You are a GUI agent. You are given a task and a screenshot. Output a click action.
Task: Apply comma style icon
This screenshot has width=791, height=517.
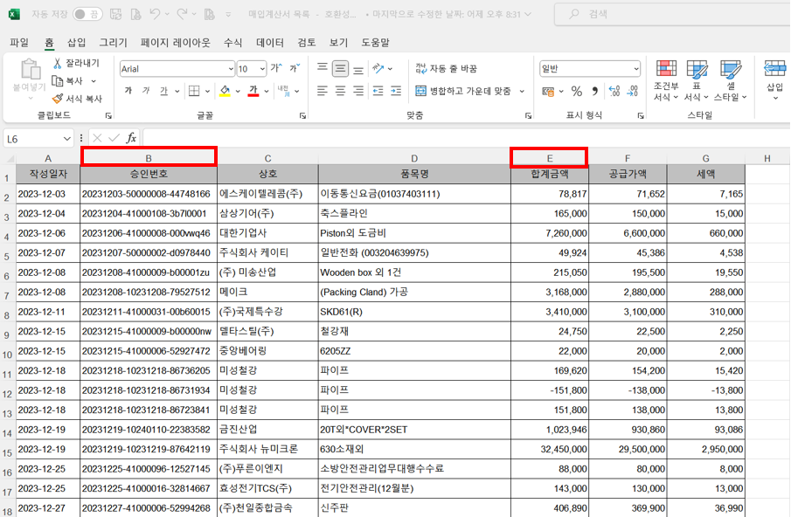(595, 91)
